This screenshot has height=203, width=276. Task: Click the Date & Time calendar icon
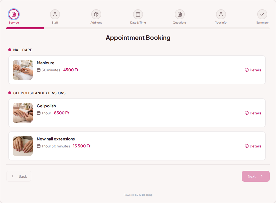click(138, 14)
